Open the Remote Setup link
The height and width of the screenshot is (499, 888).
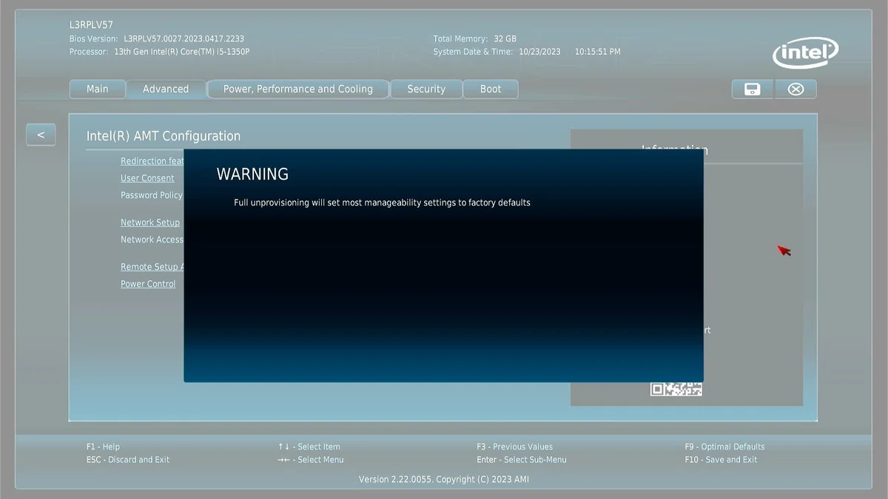click(152, 267)
